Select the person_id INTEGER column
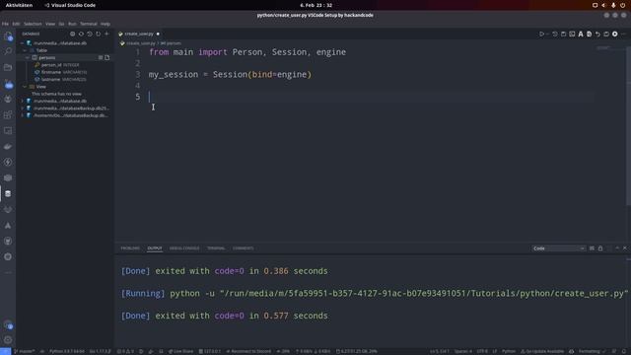 coord(60,65)
